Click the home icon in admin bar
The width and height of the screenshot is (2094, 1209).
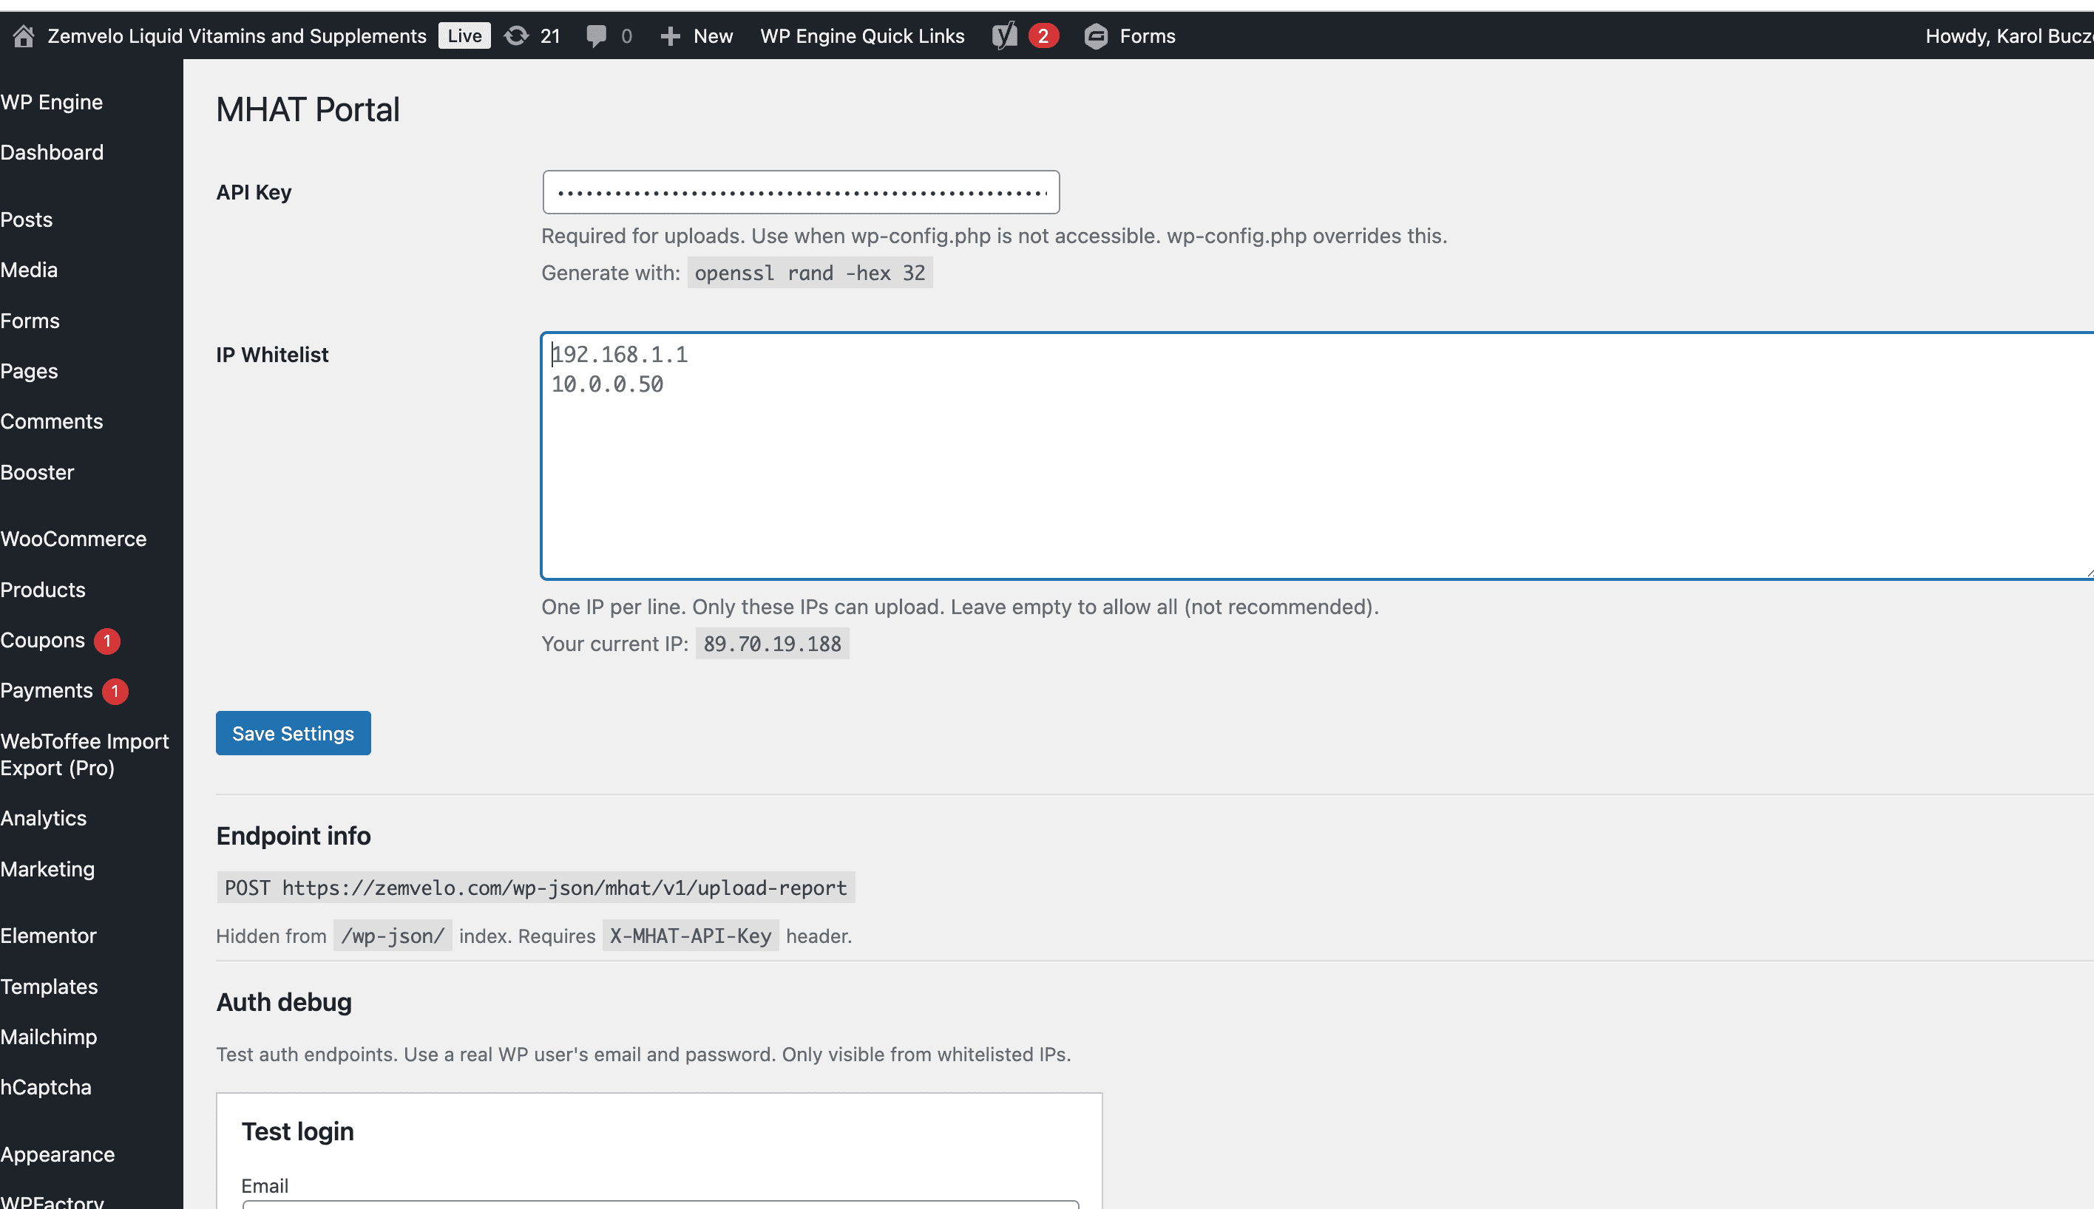pyautogui.click(x=23, y=35)
